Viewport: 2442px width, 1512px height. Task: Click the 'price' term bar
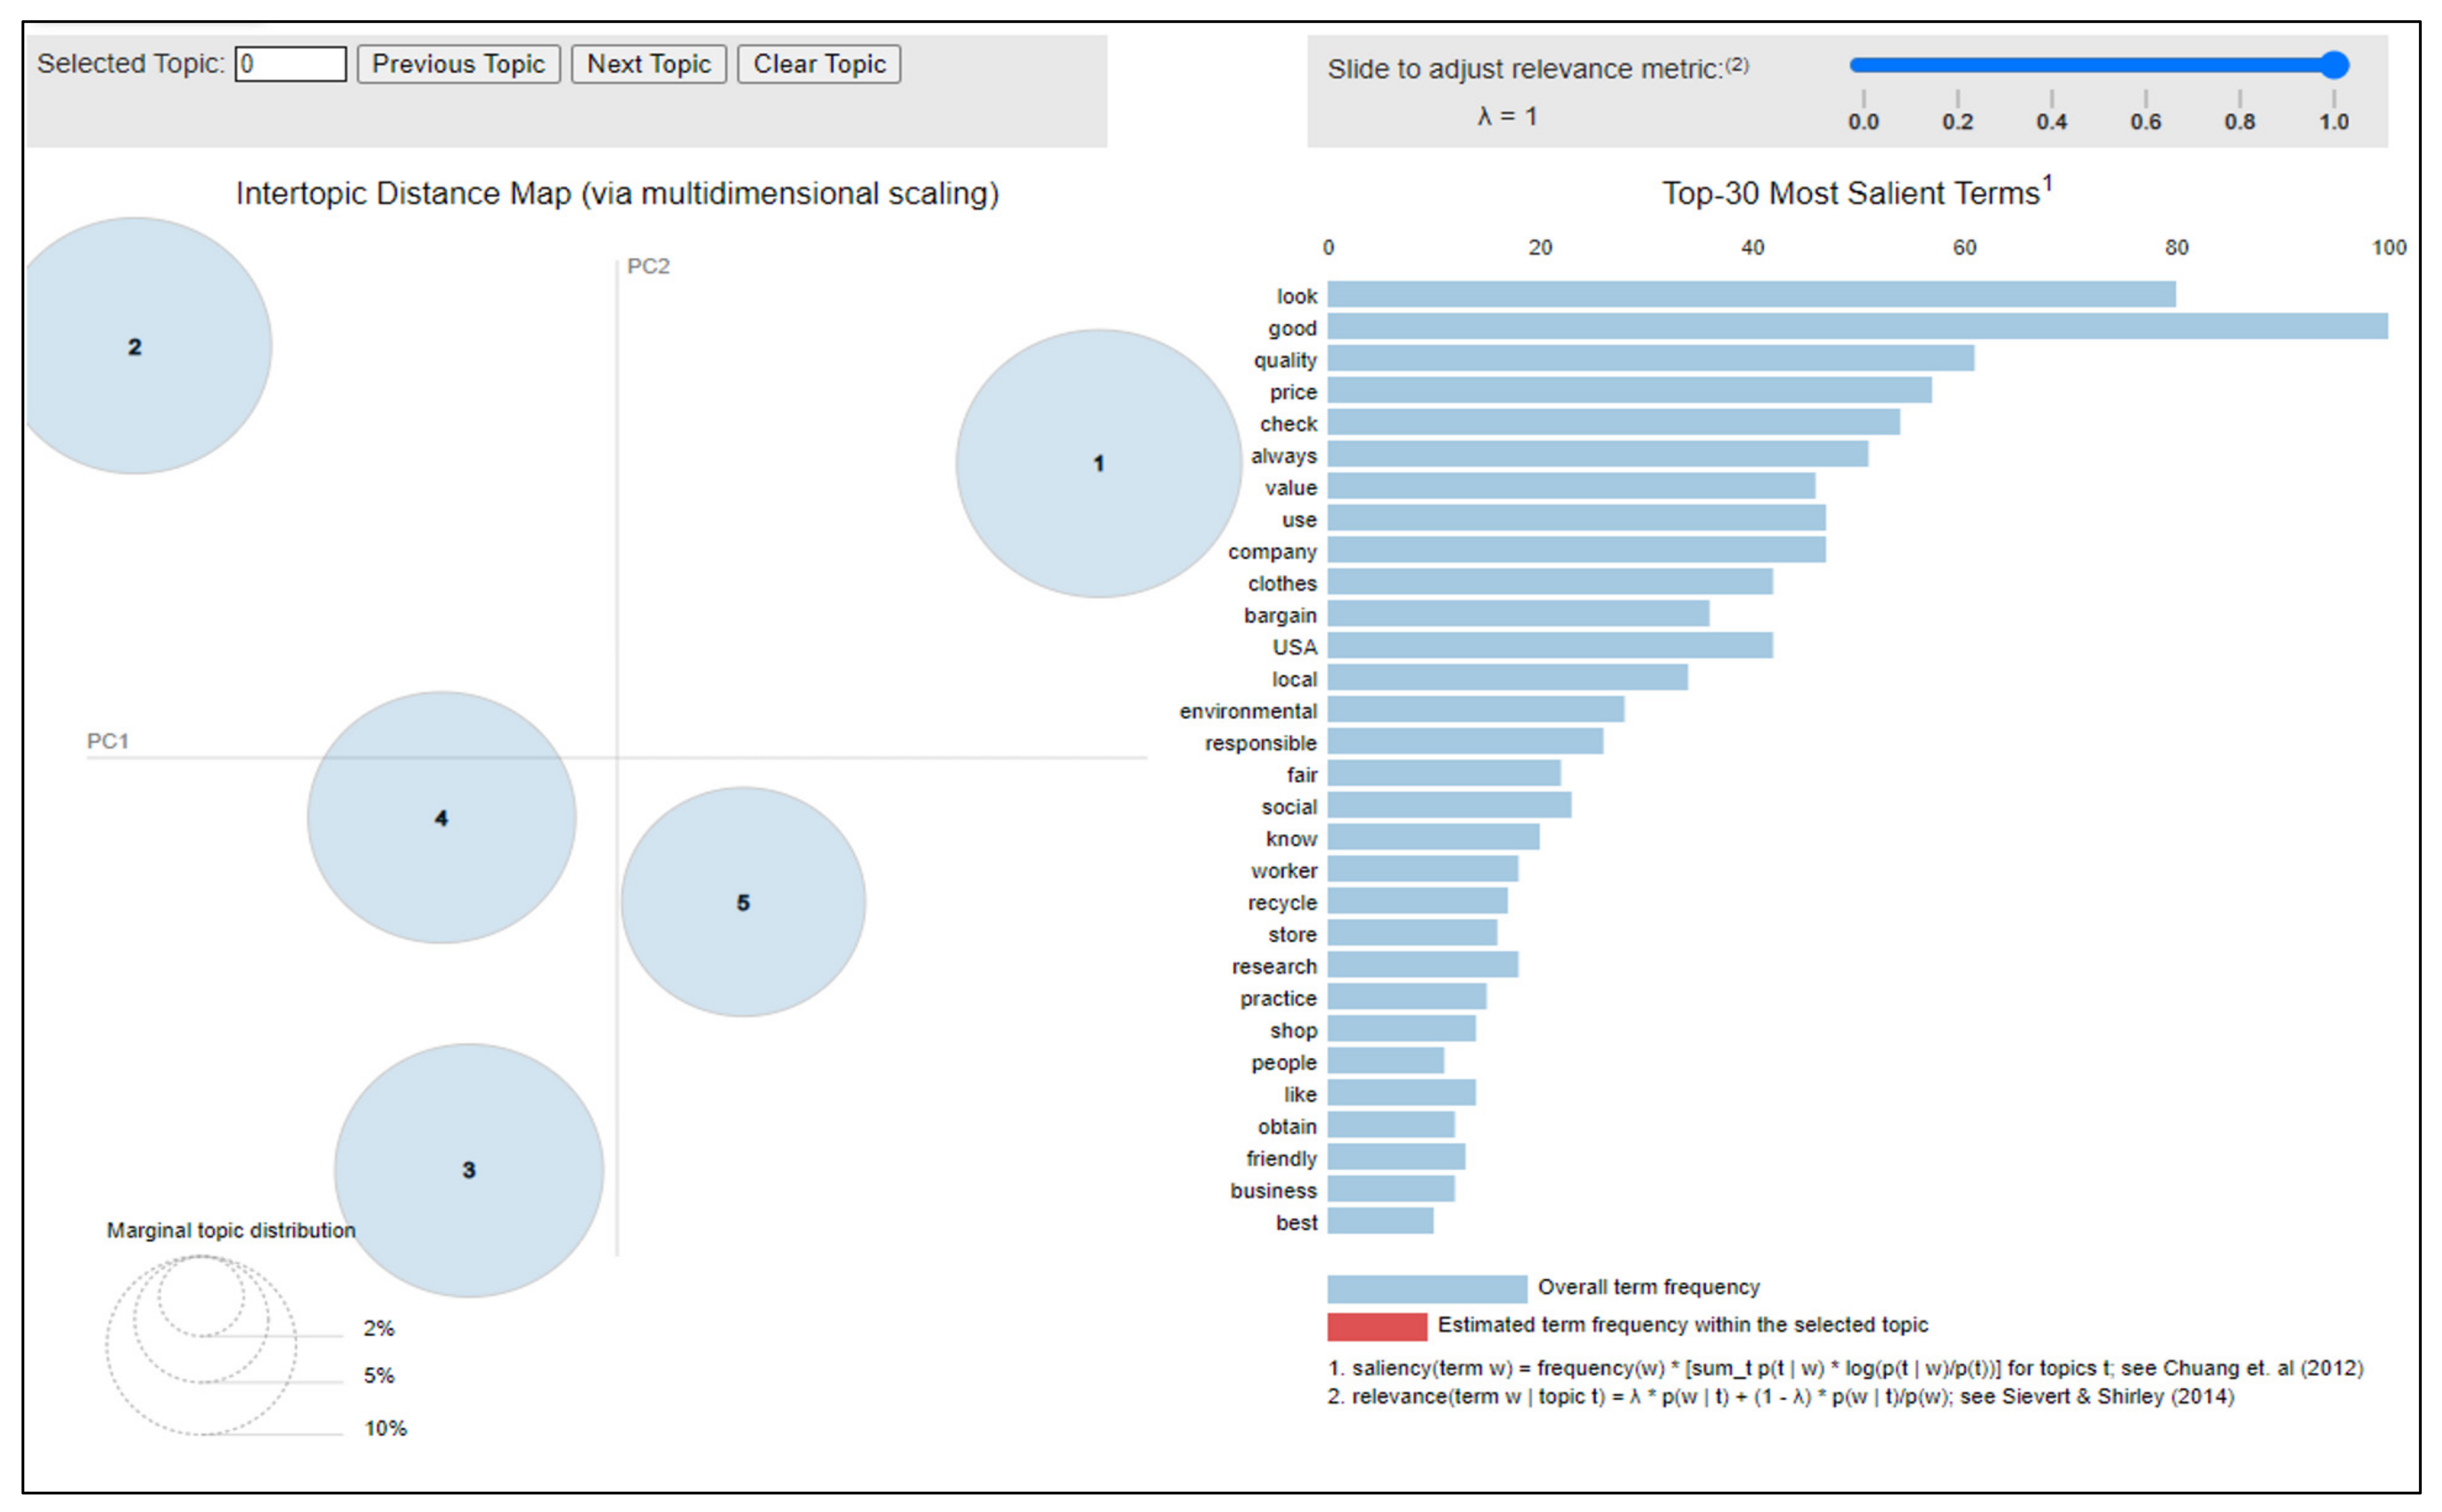click(1628, 390)
